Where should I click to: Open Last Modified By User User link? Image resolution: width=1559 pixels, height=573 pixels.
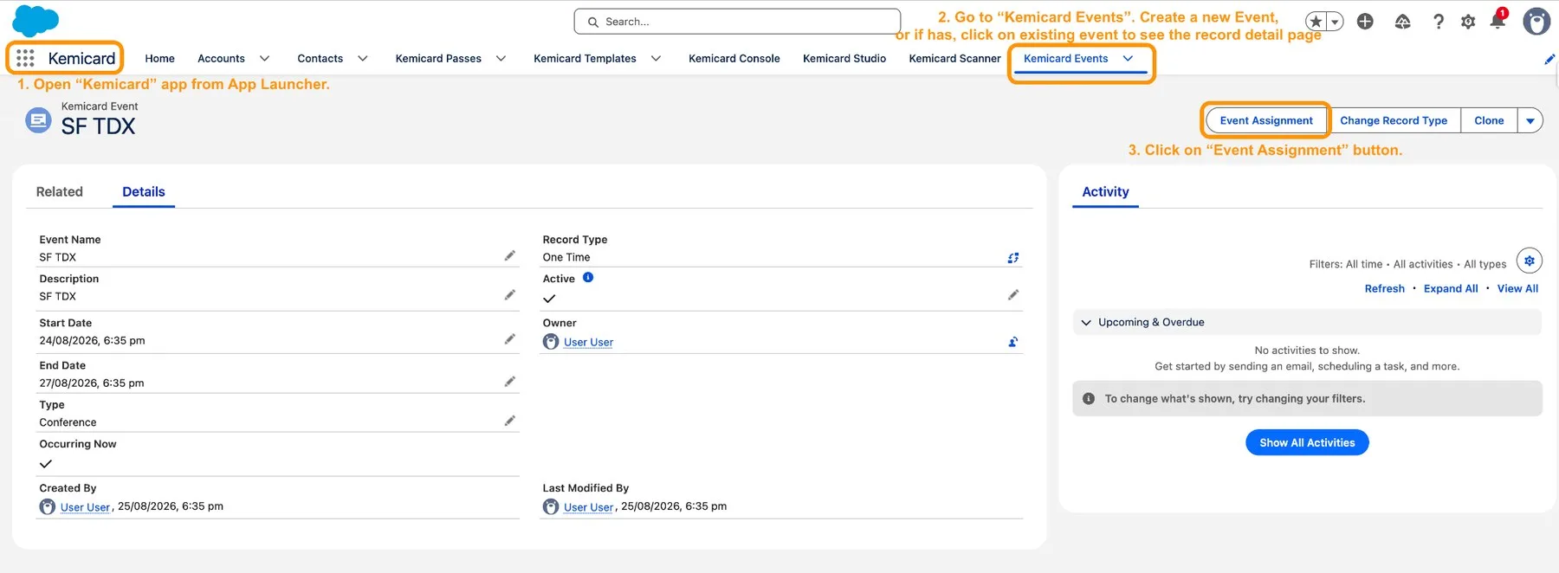tap(588, 507)
